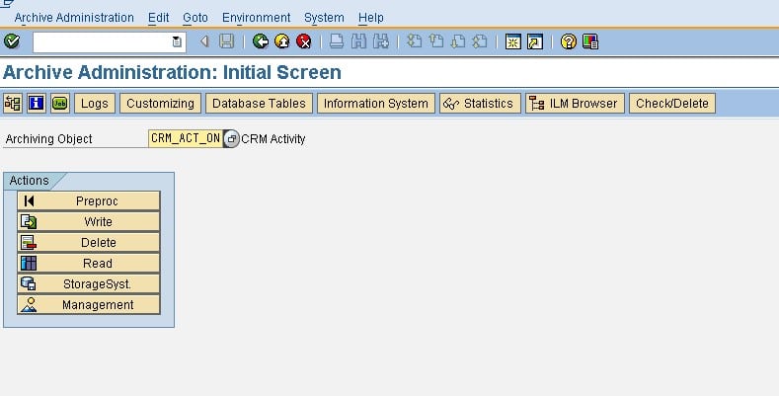The height and width of the screenshot is (396, 779).
Task: Click the green Enter checkmark icon
Action: click(x=12, y=41)
